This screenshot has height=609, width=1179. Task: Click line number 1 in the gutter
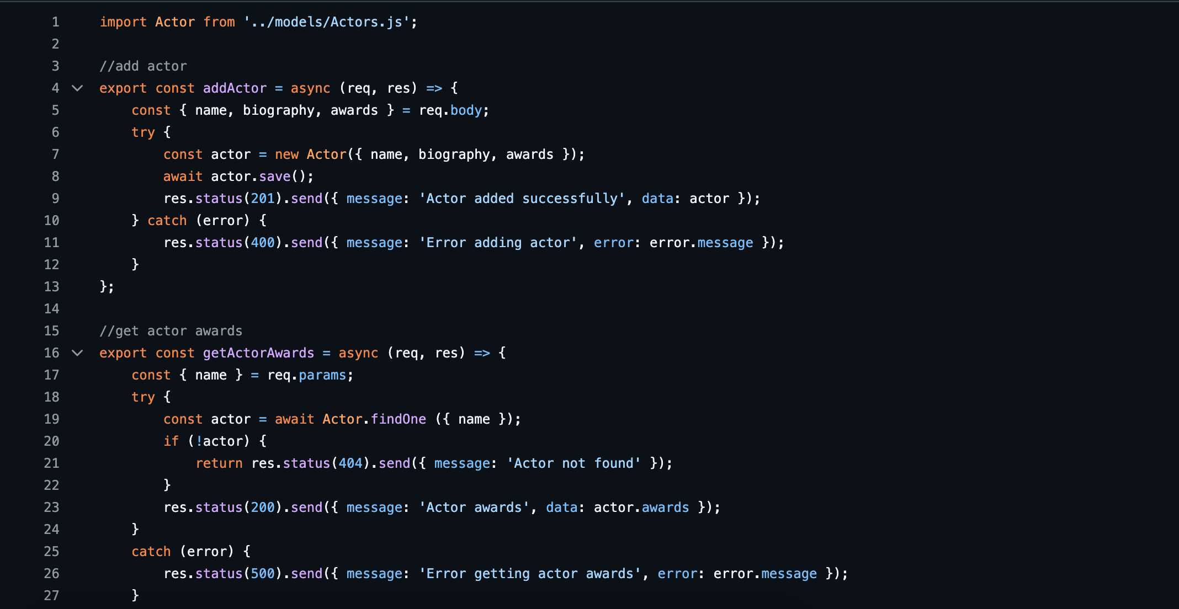[55, 22]
